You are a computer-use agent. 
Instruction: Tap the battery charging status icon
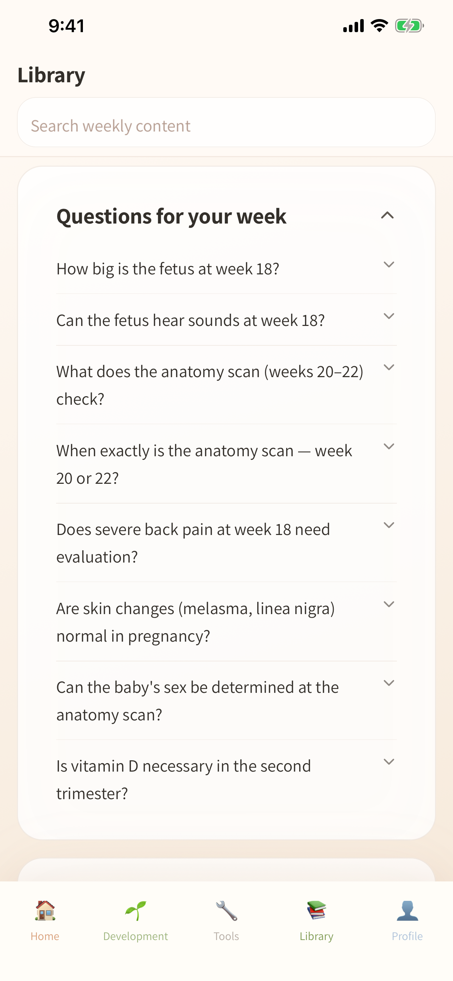409,26
